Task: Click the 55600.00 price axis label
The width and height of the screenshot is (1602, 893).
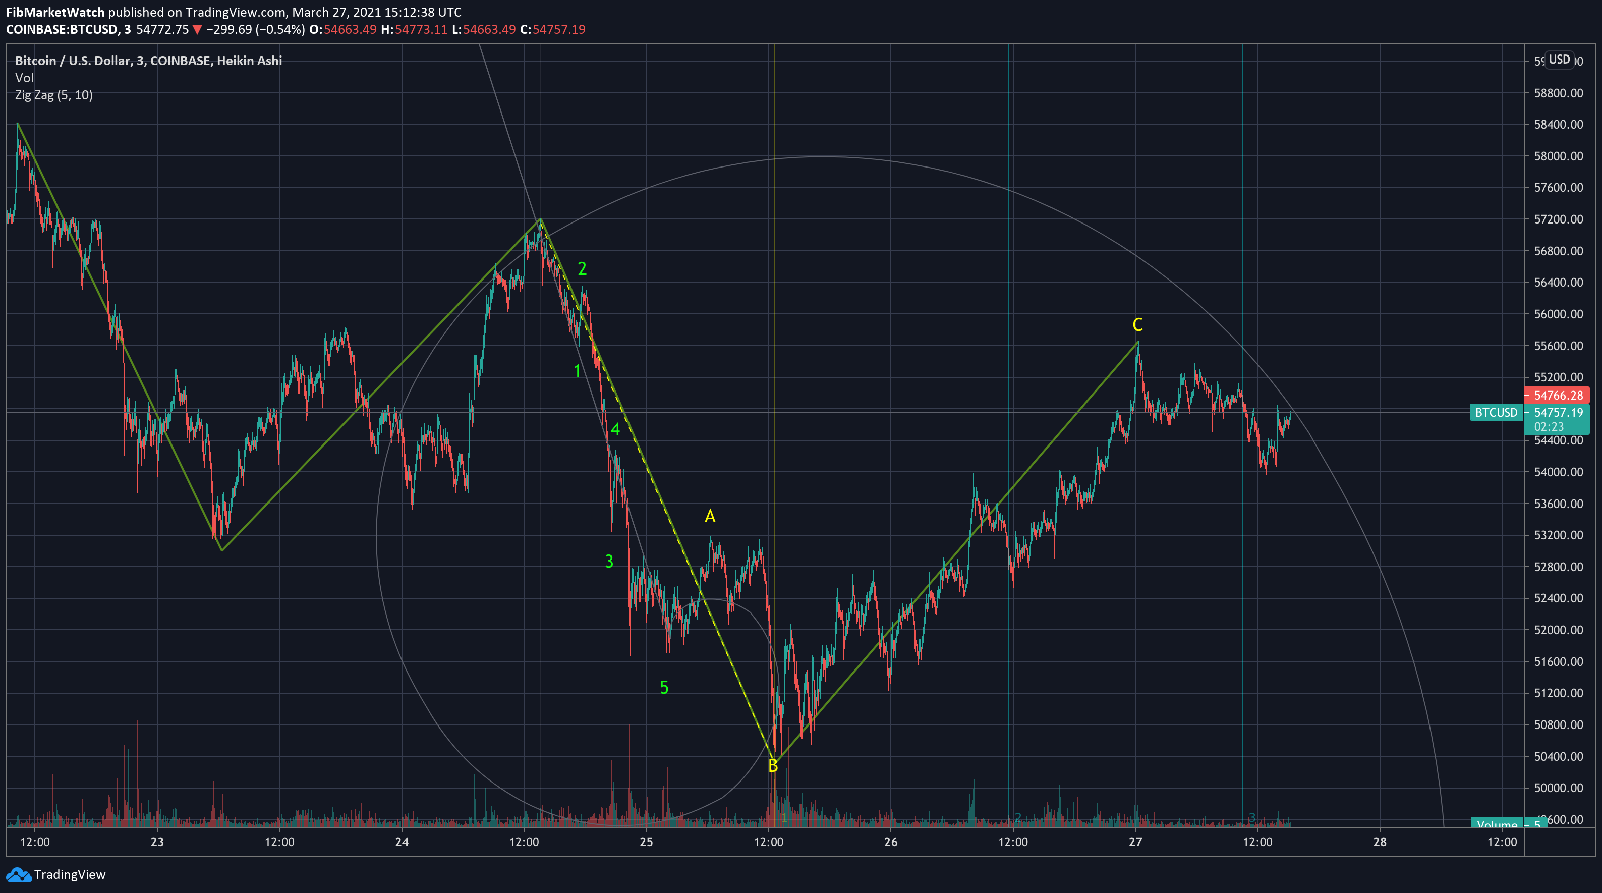Action: (1559, 346)
